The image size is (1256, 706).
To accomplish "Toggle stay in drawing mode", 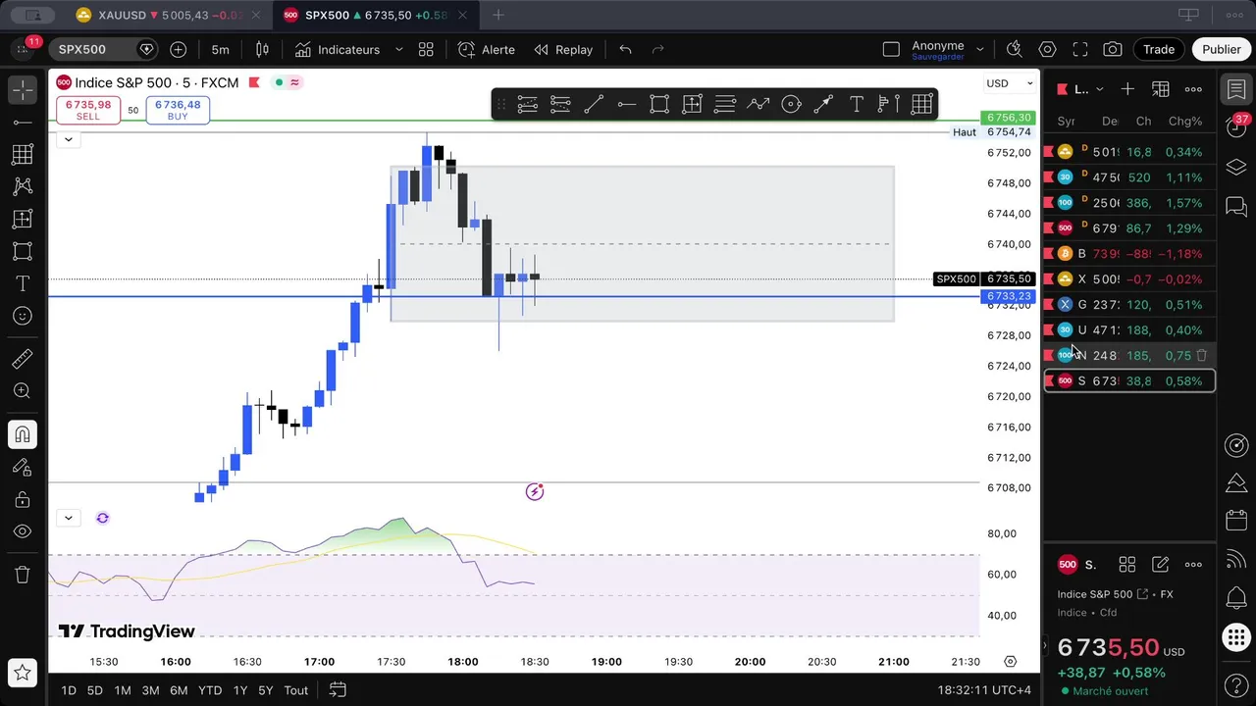I will pos(23,467).
